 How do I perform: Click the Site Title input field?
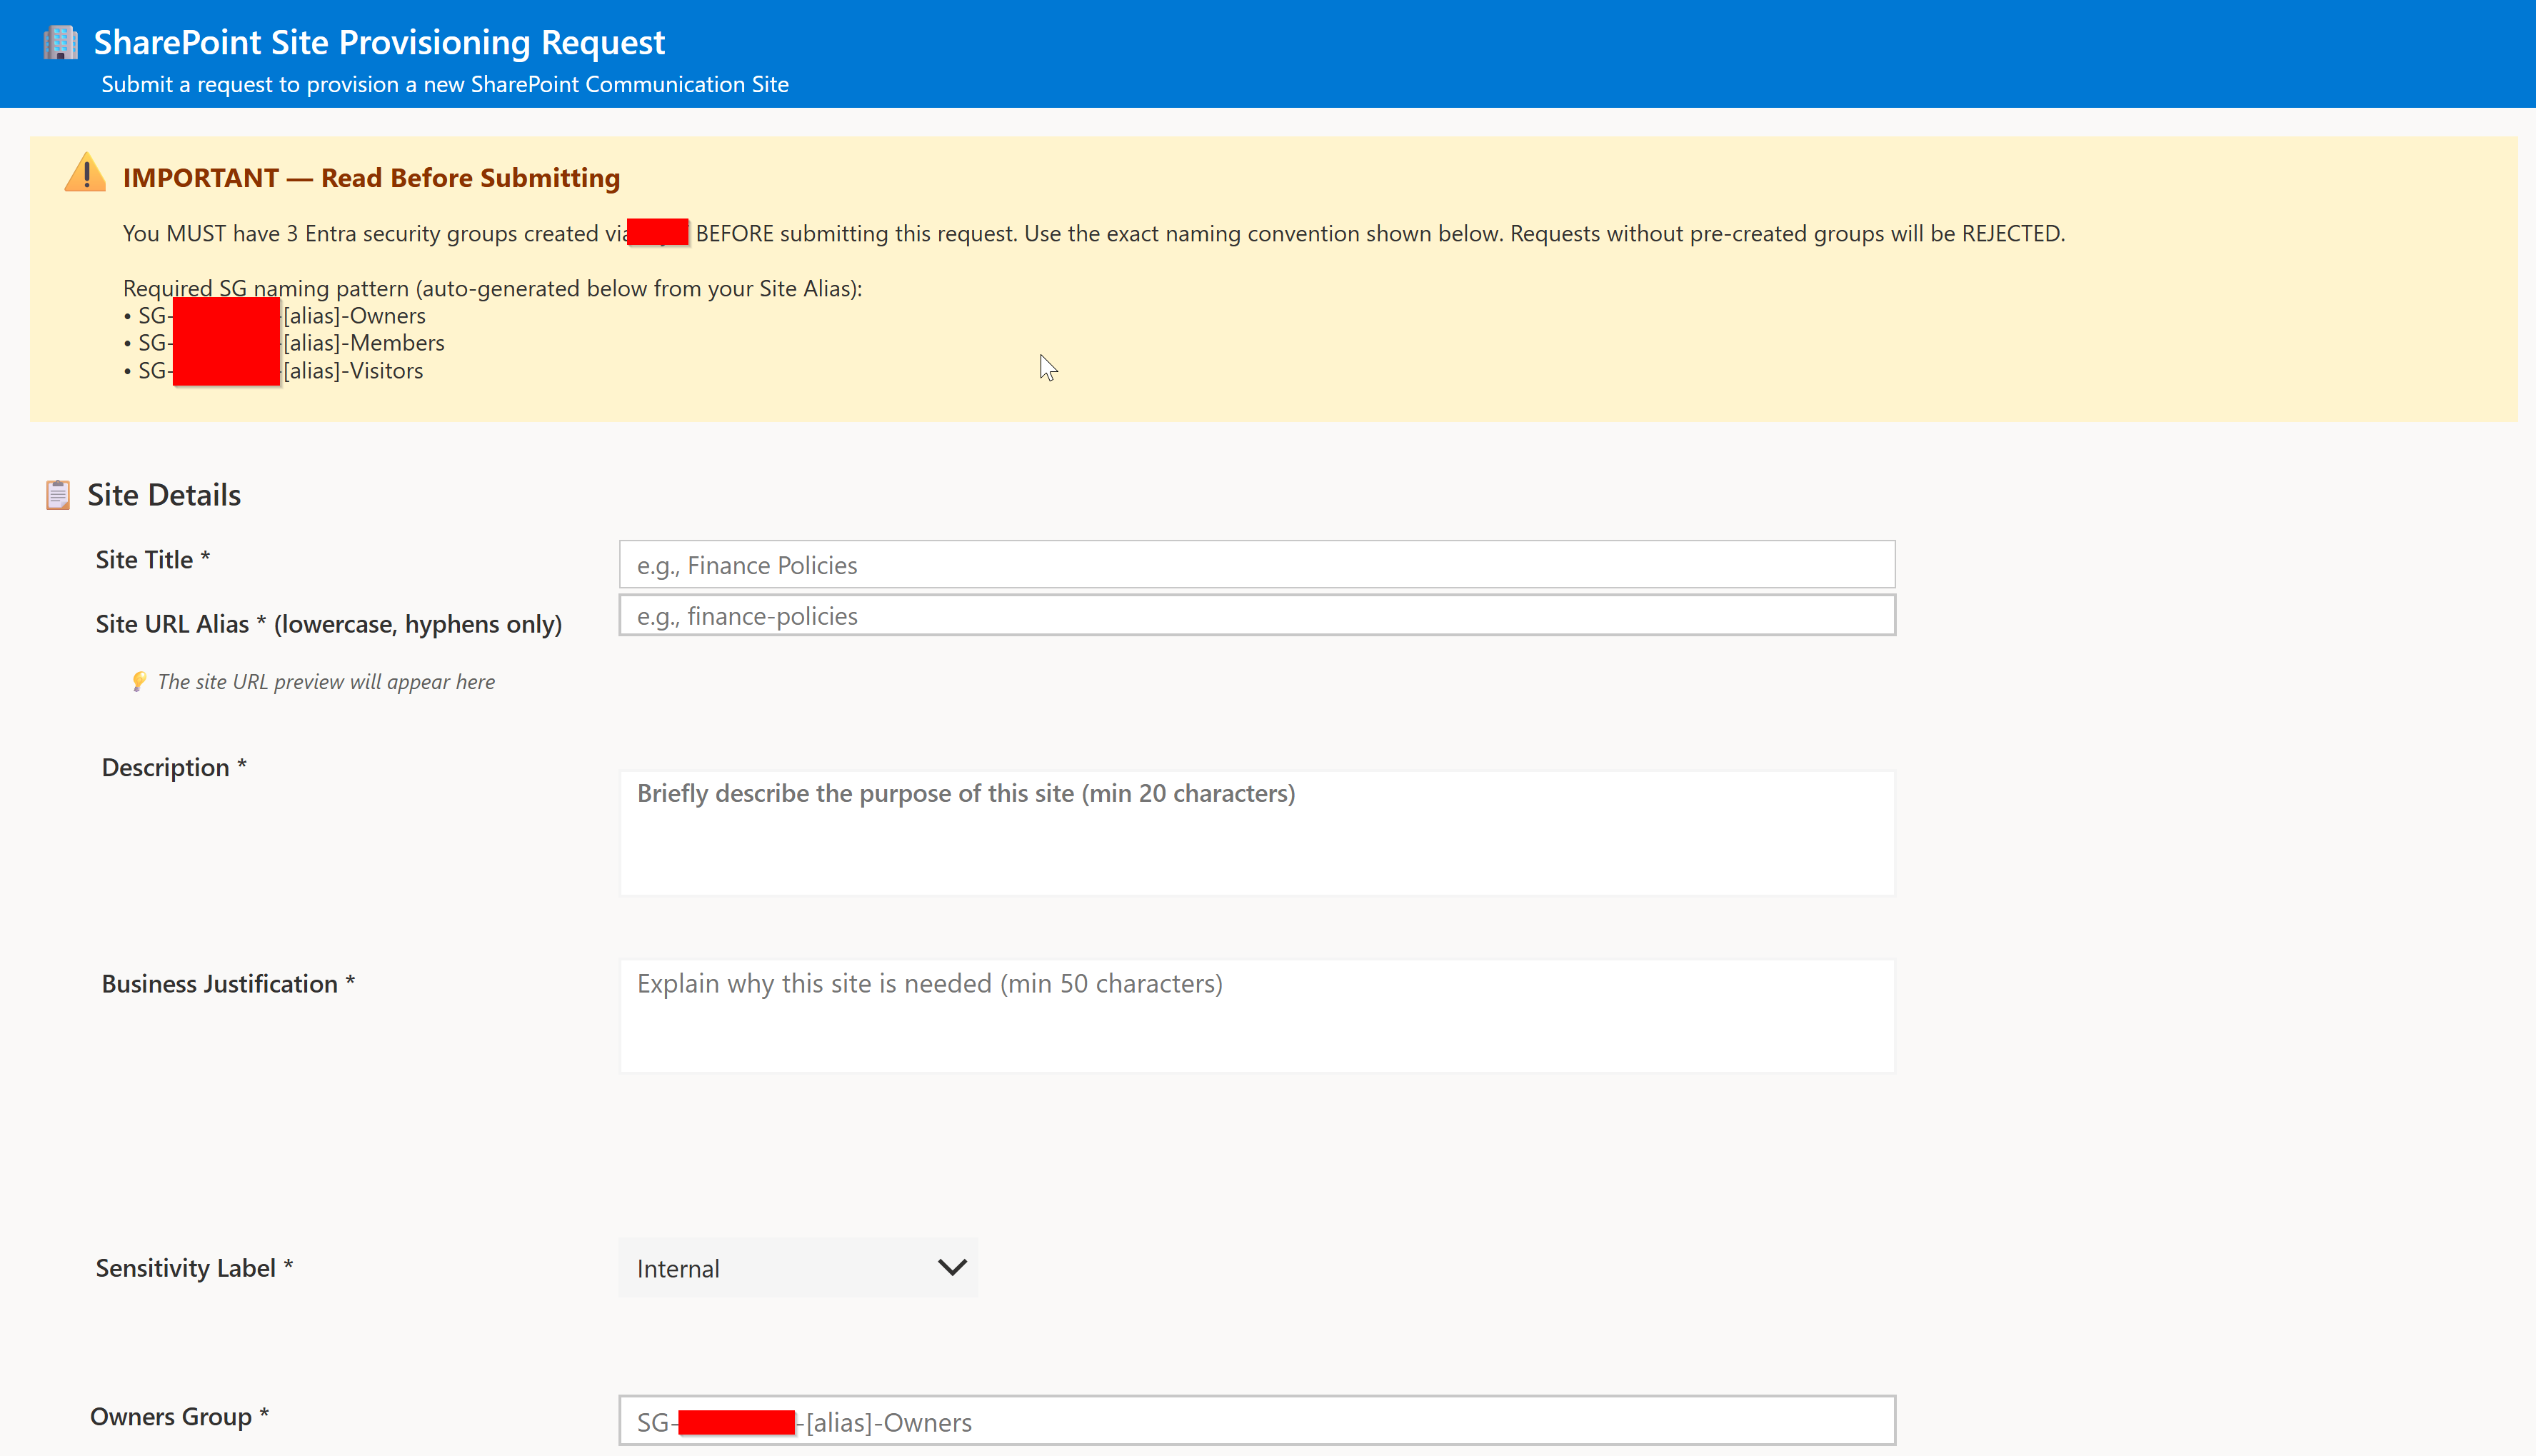click(x=1257, y=565)
